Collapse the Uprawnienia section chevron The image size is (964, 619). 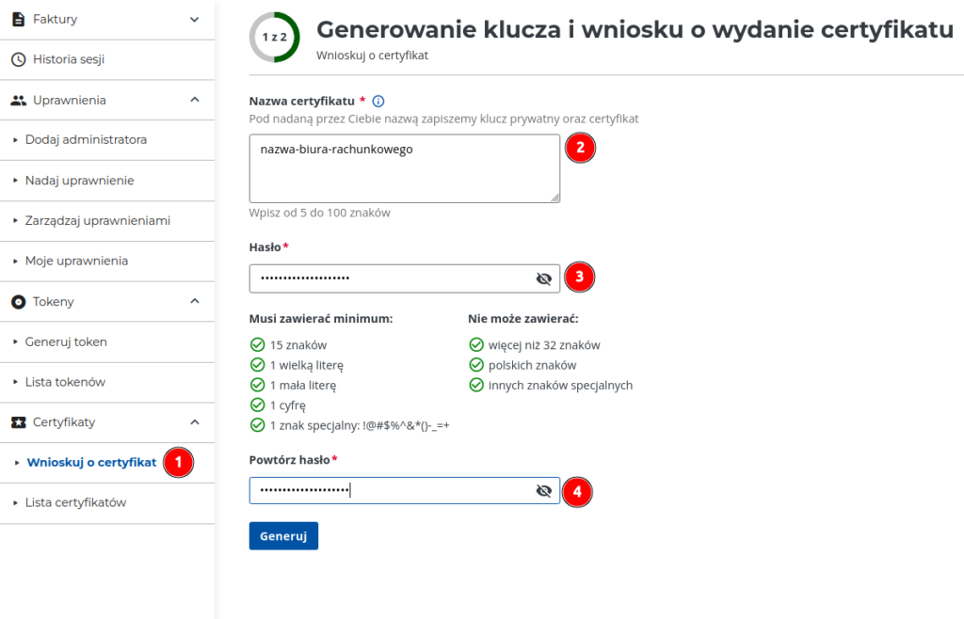(x=195, y=100)
